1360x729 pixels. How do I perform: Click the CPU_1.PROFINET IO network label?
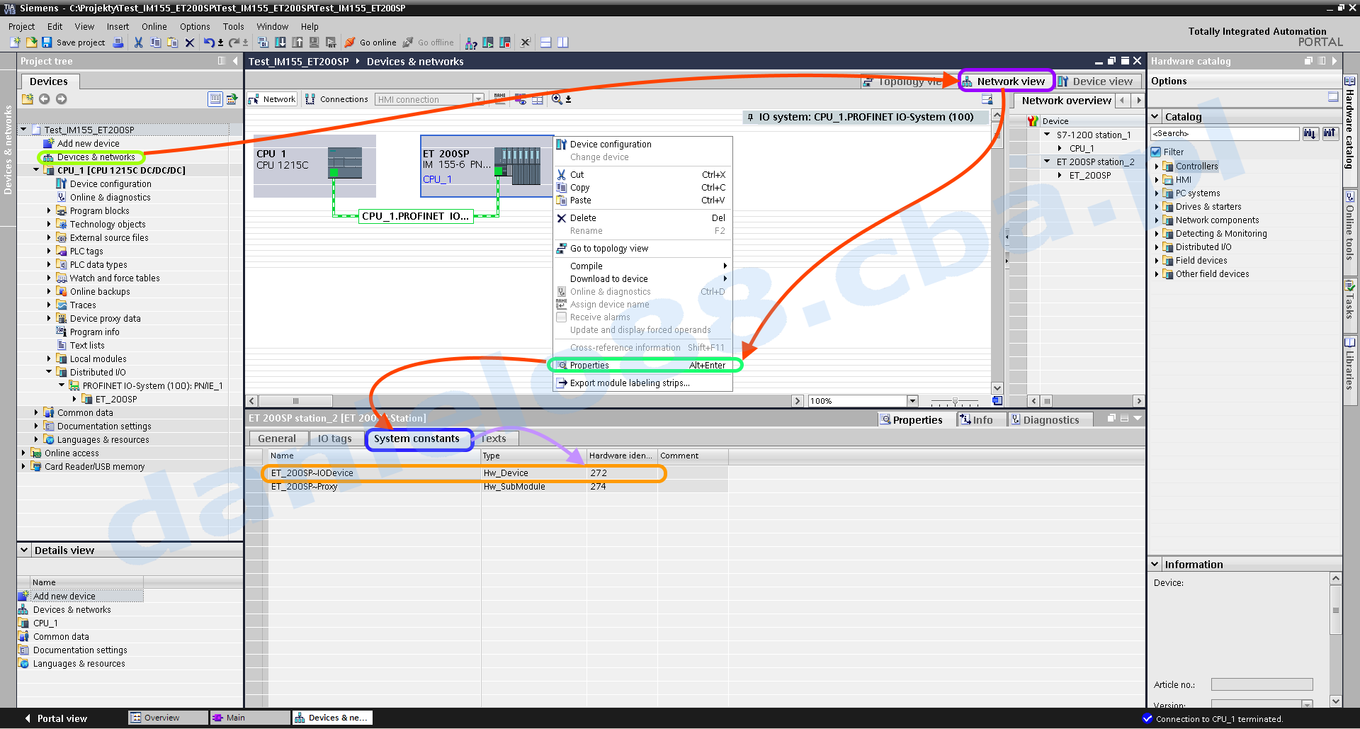point(416,217)
